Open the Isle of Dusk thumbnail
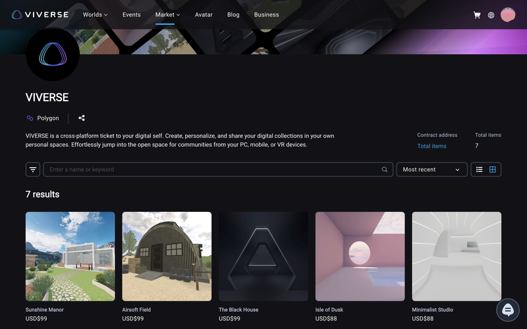This screenshot has width=527, height=329. (x=360, y=256)
